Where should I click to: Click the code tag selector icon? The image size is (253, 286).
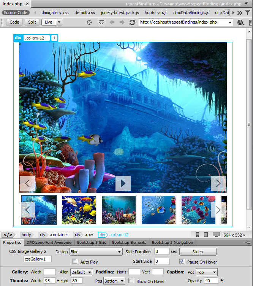click(8, 235)
